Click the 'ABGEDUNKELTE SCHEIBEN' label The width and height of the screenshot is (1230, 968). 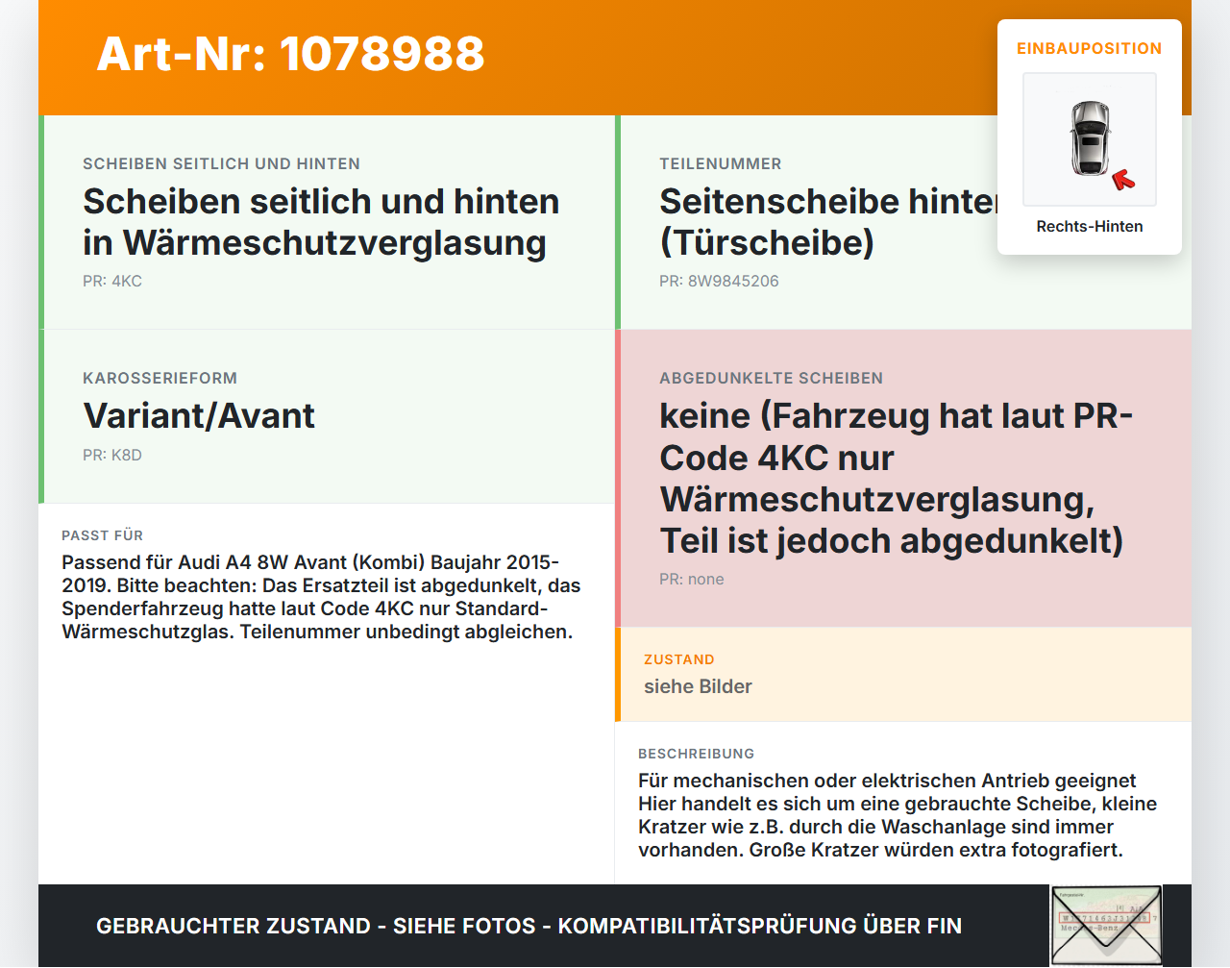[x=771, y=378]
